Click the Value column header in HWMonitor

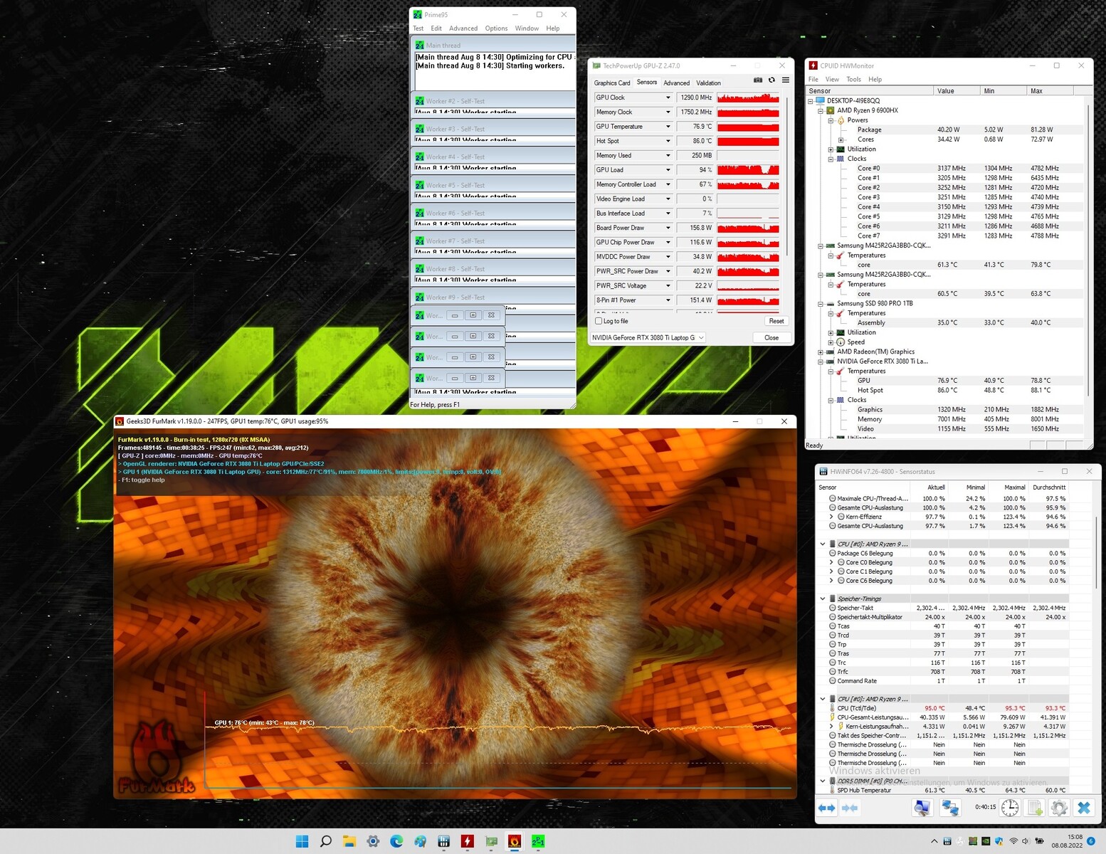(956, 91)
